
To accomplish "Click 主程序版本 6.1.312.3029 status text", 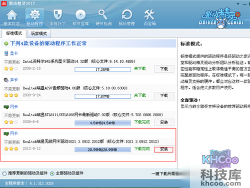I will coord(29,183).
